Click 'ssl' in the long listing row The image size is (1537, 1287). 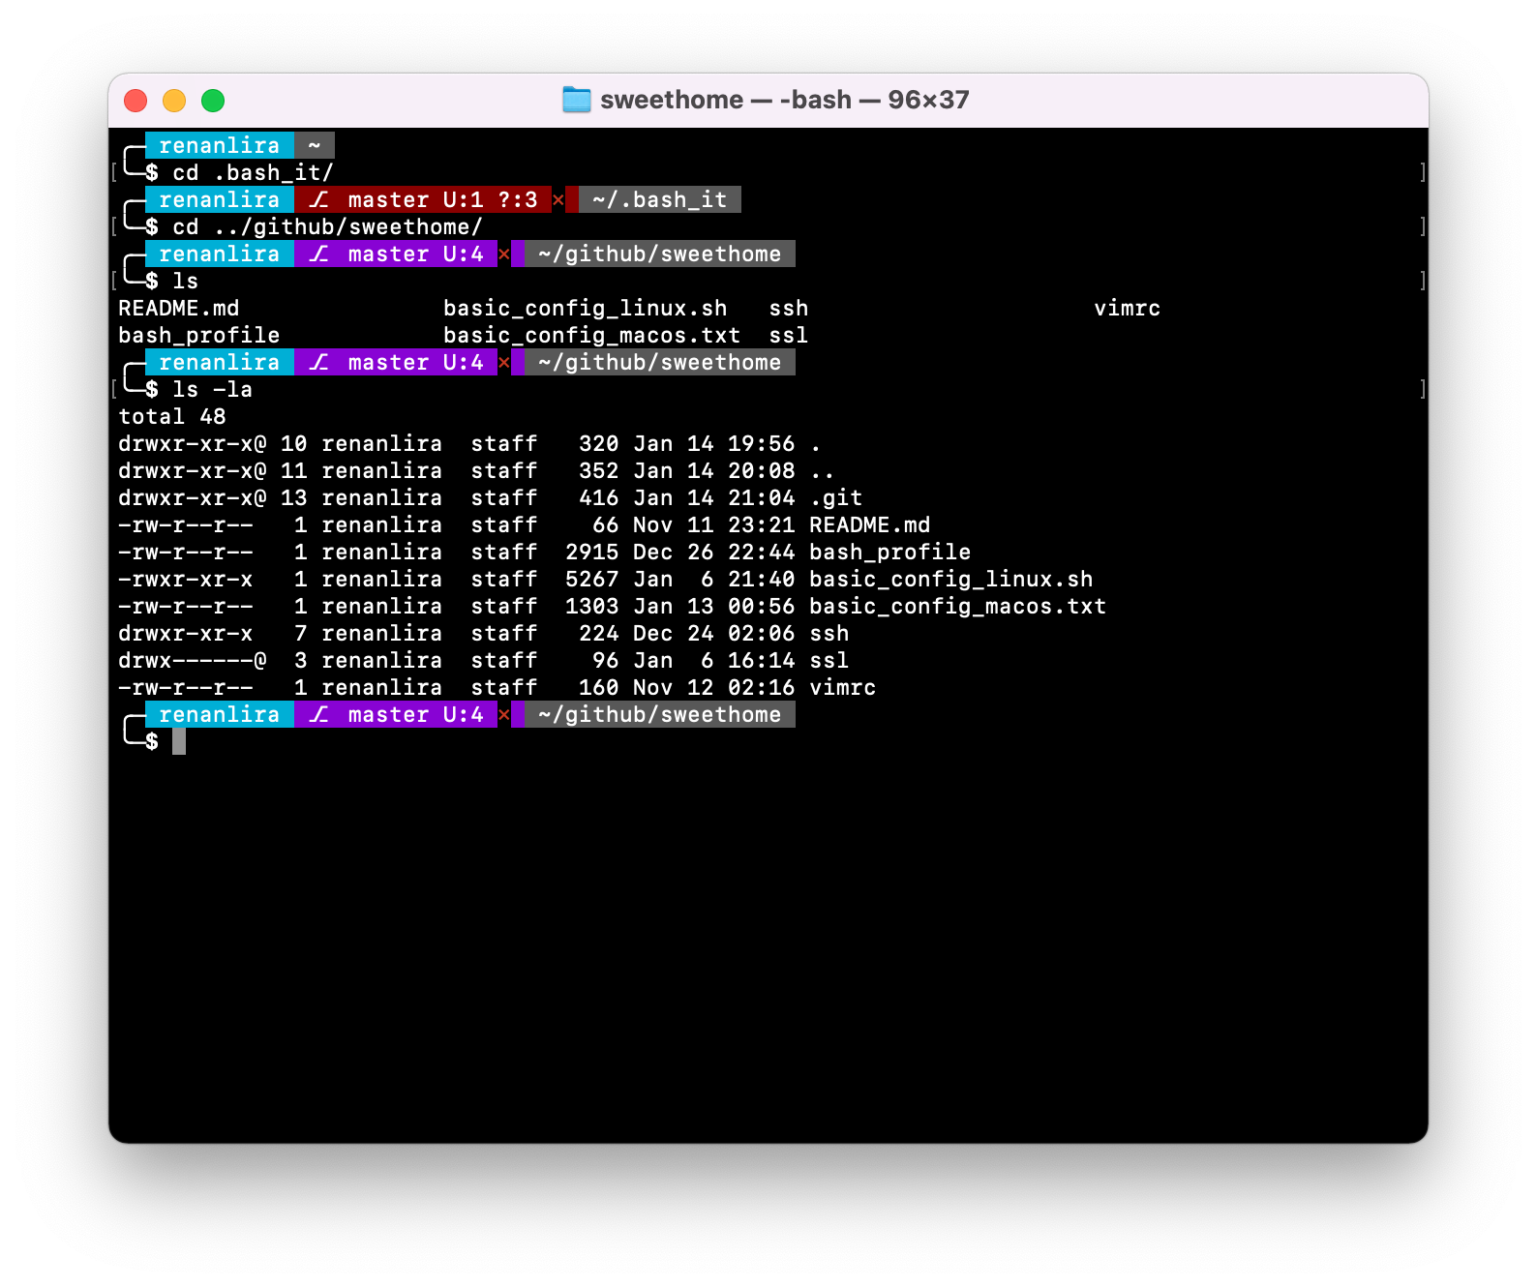click(829, 661)
